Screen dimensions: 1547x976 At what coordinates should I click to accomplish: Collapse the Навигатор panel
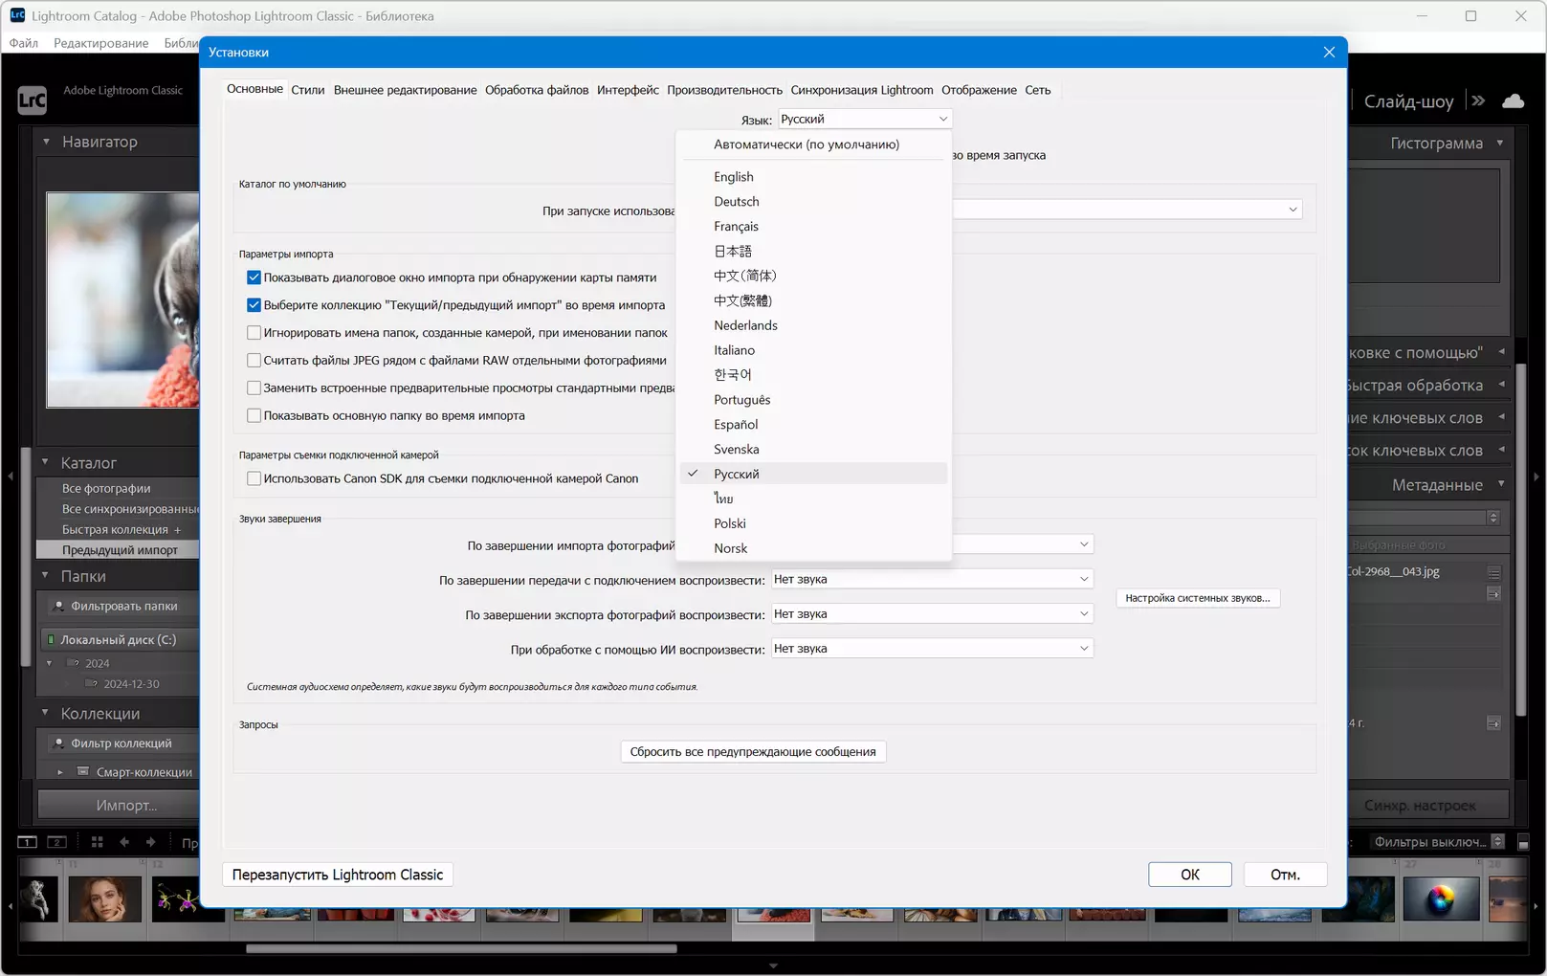point(46,142)
